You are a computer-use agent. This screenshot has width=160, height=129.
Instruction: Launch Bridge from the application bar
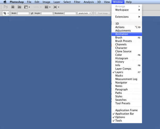click(x=13, y=7)
